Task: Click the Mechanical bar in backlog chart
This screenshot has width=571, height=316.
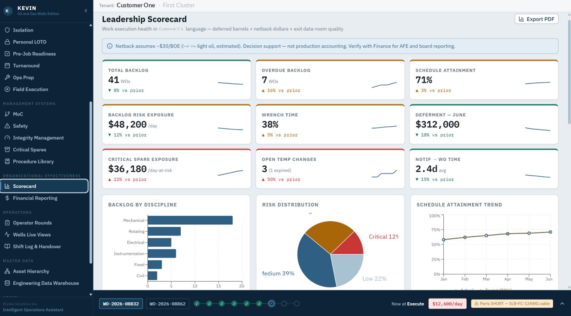Action: coord(190,220)
